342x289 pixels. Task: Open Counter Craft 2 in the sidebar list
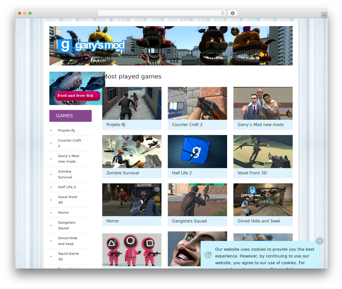[69, 143]
